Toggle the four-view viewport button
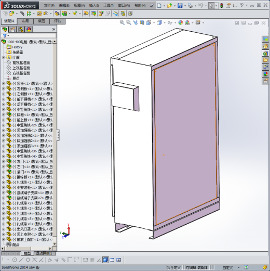This screenshot has height=271, width=270. click(x=119, y=260)
